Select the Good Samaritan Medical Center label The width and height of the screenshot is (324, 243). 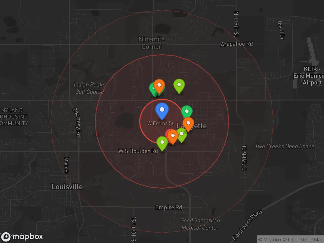[200, 224]
